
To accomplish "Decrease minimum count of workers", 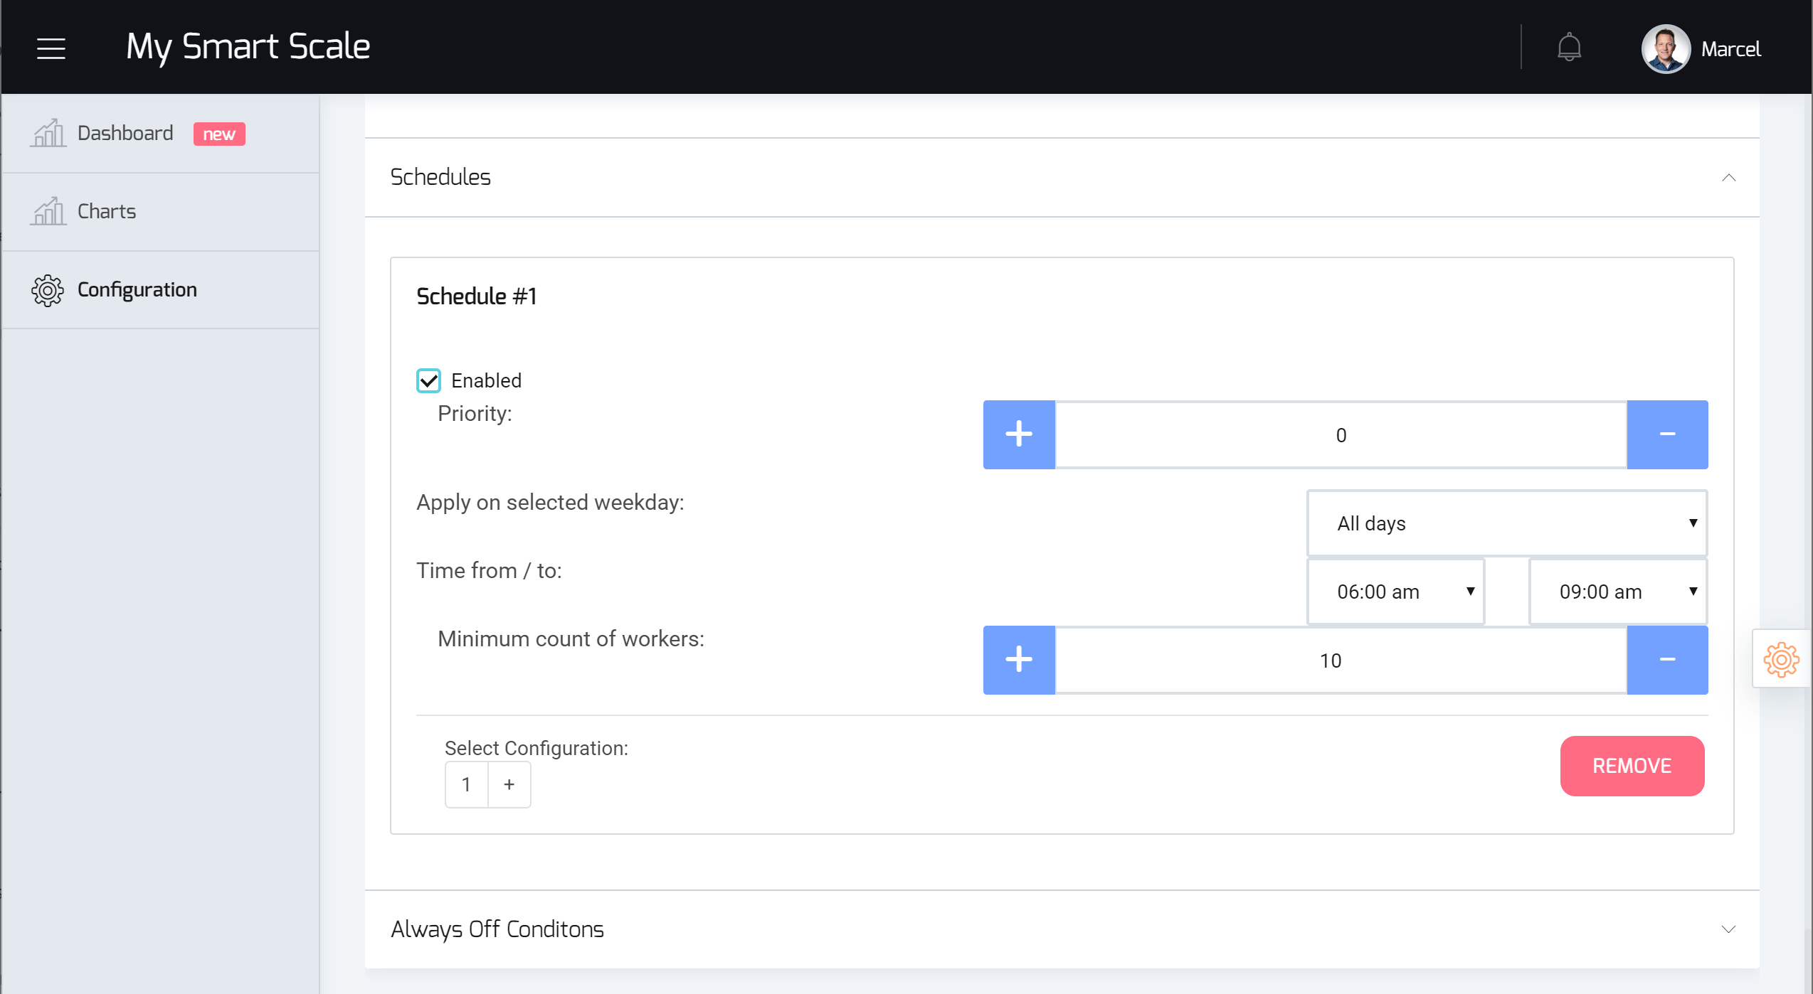I will 1667,660.
